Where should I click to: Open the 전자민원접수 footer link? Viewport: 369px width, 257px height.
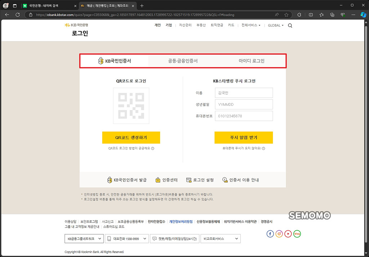[x=156, y=221]
